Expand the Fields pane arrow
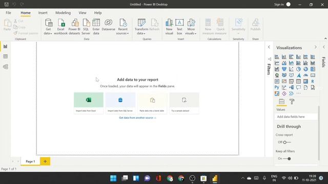This screenshot has height=184, width=328. 324,47
